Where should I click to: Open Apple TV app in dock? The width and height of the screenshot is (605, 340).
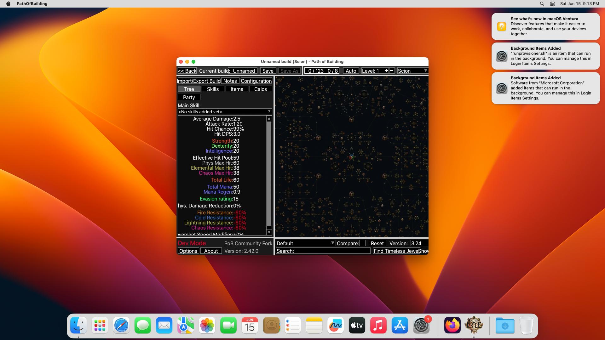[357, 325]
